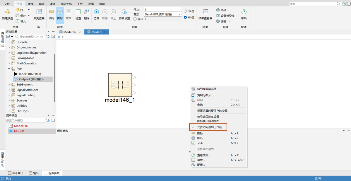The width and height of the screenshot is (351, 181).
Task: Click the 新建模型 new model icon
Action: [x=8, y=12]
